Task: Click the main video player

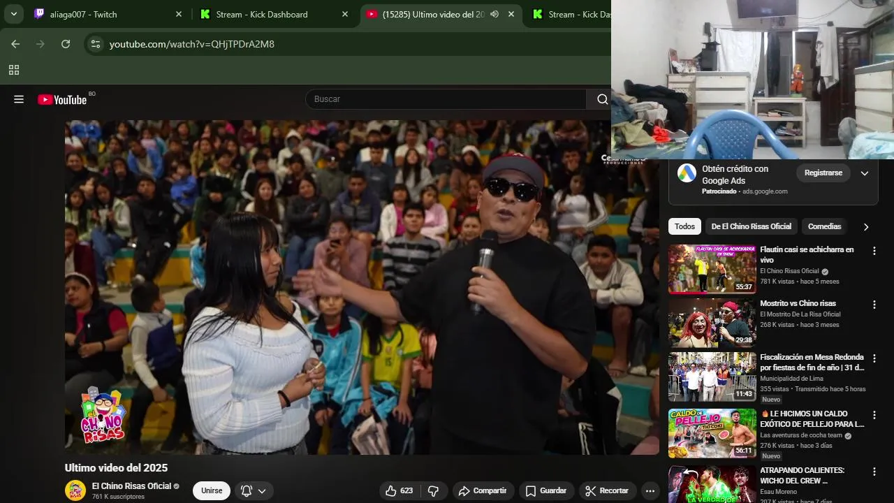Action: point(362,287)
